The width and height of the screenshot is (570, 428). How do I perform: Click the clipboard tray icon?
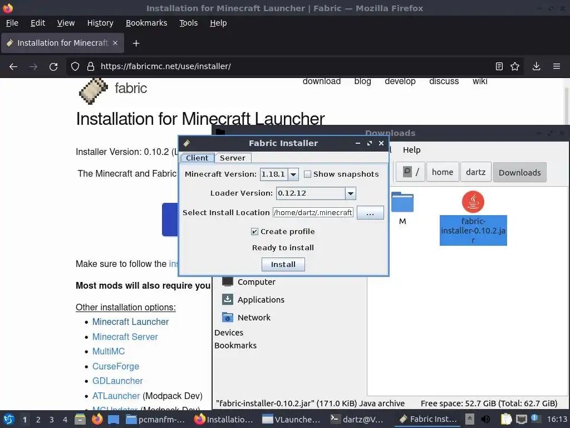point(506,419)
